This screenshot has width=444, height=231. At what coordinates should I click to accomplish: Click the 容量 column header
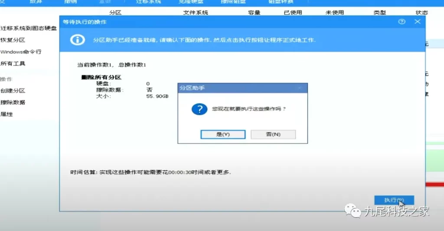point(254,13)
